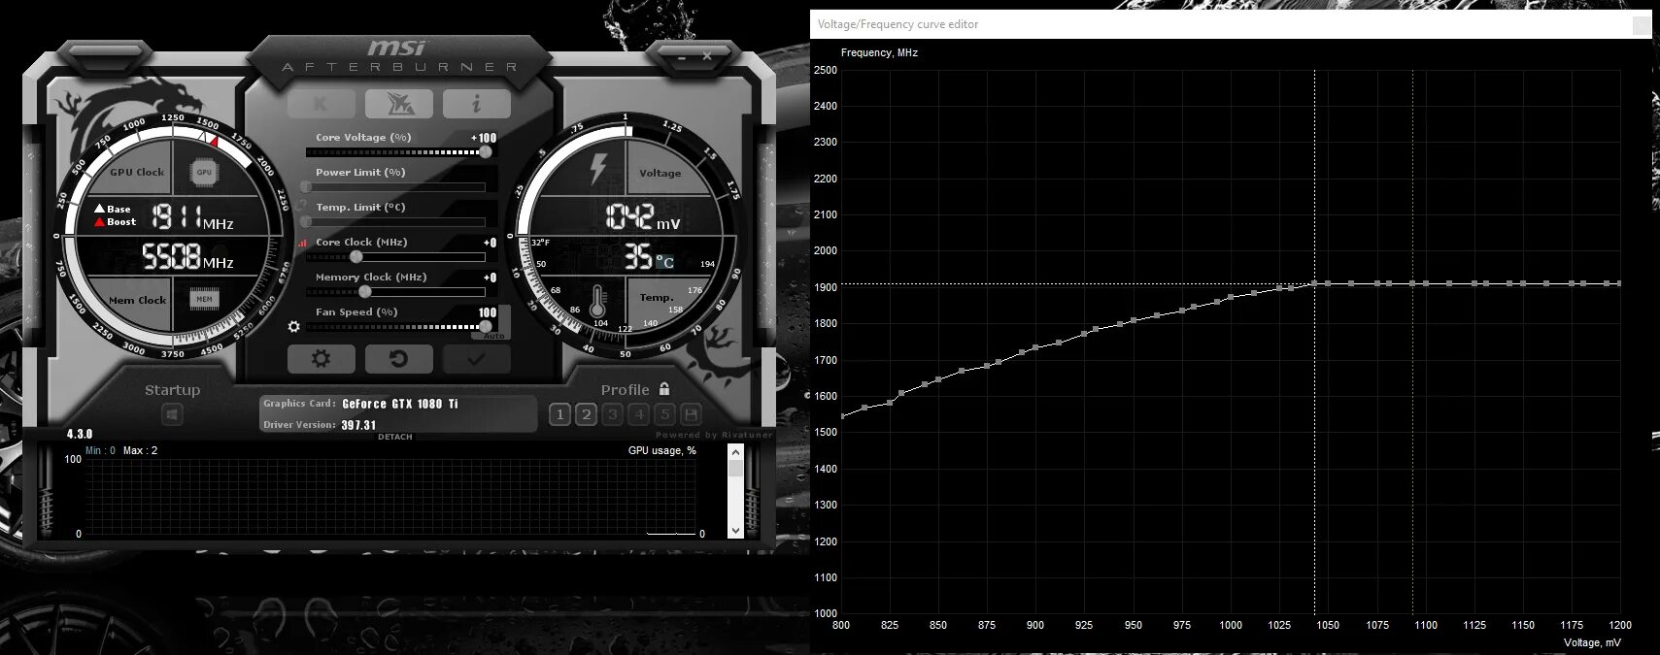The image size is (1660, 655).
Task: Select profile slot 2
Action: tap(586, 414)
